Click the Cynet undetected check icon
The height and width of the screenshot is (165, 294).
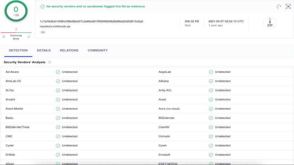tap(58, 145)
